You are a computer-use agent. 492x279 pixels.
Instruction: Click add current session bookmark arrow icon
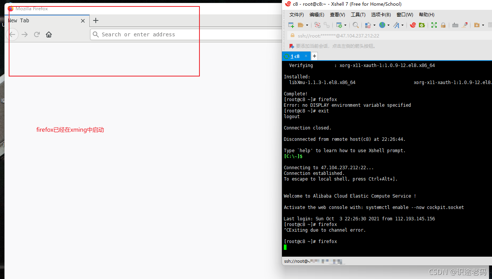(x=291, y=46)
